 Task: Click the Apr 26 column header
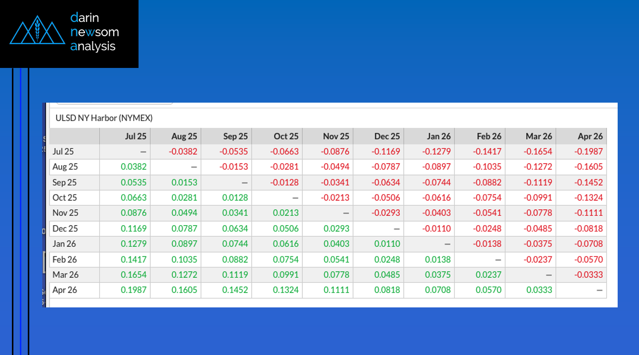590,136
